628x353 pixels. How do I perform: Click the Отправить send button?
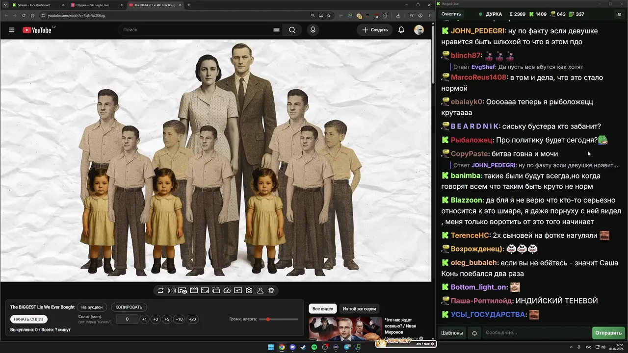[608, 333]
